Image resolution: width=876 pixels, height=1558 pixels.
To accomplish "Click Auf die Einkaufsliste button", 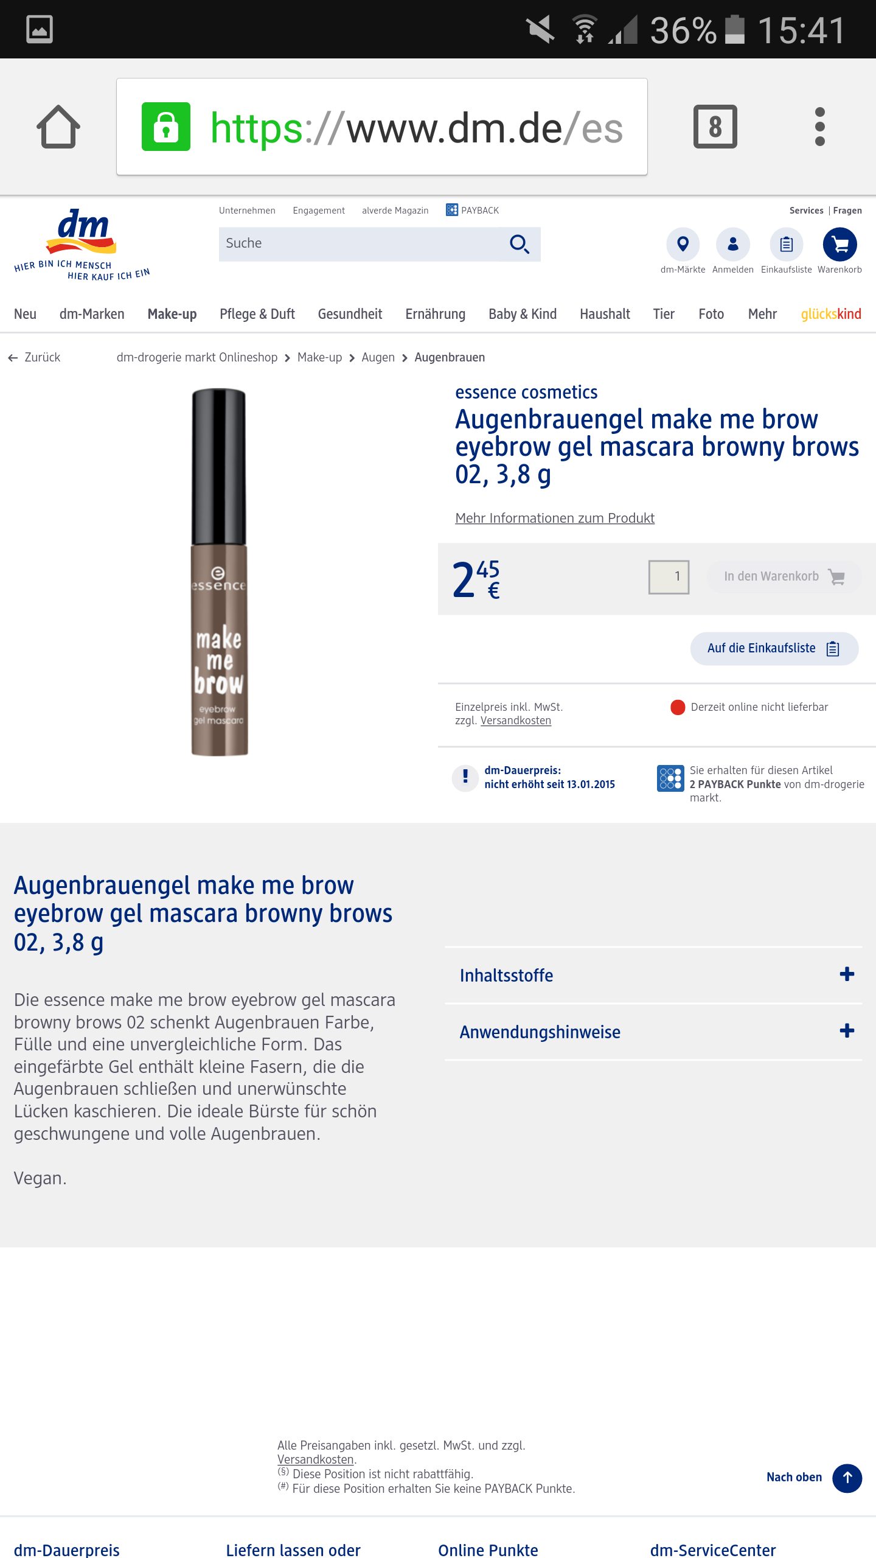I will pyautogui.click(x=774, y=648).
